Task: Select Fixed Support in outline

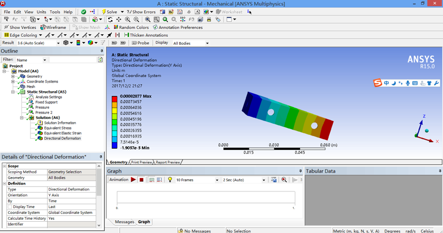Action: 47,102
